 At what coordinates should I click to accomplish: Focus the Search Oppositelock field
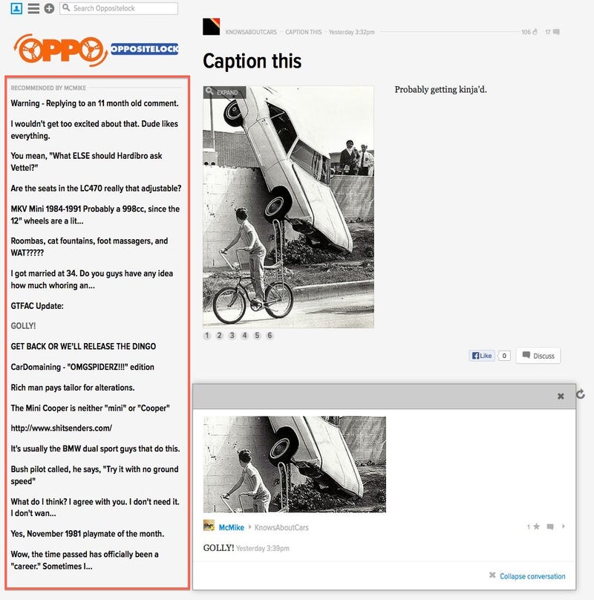pyautogui.click(x=119, y=8)
